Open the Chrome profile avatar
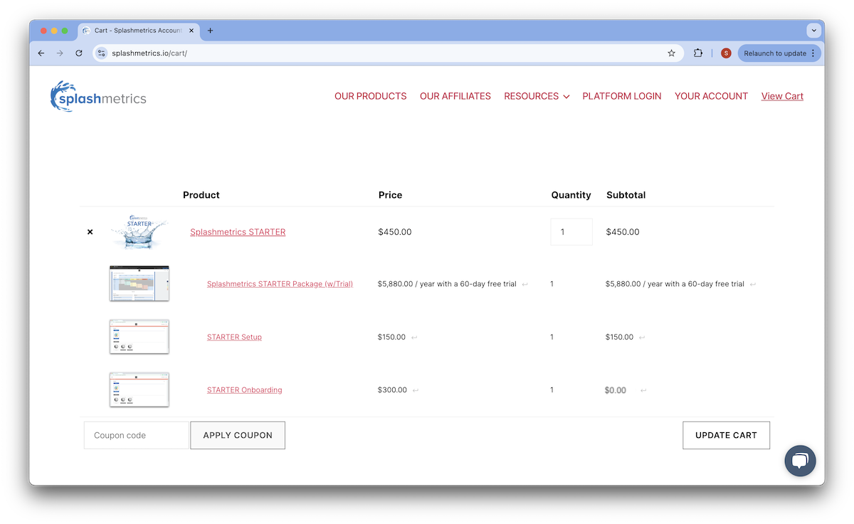The height and width of the screenshot is (524, 854). [x=726, y=53]
